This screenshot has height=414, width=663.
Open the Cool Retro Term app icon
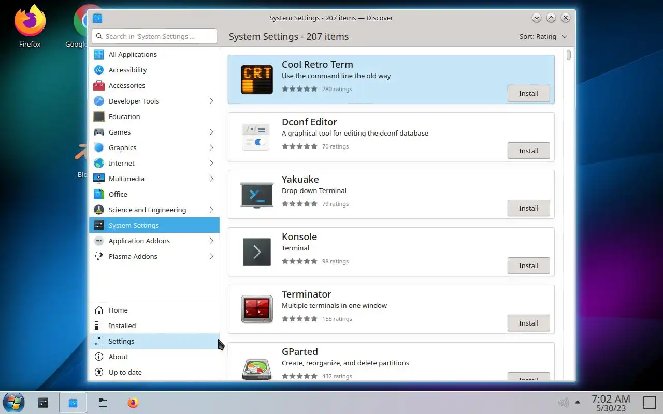(x=257, y=79)
